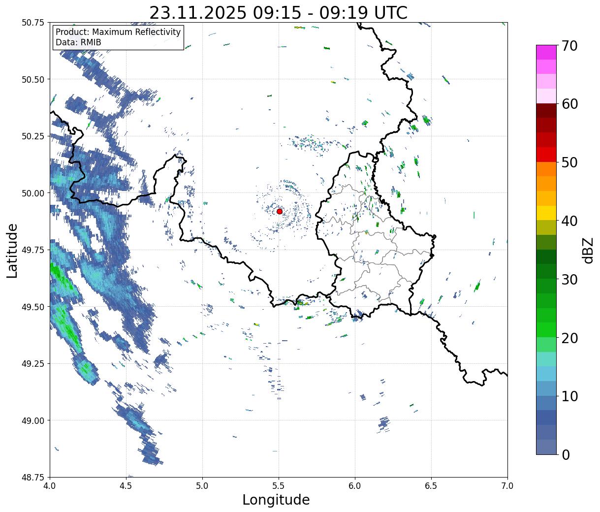The height and width of the screenshot is (512, 600).
Task: Click the 20 tick label on colorbar
Action: [569, 338]
